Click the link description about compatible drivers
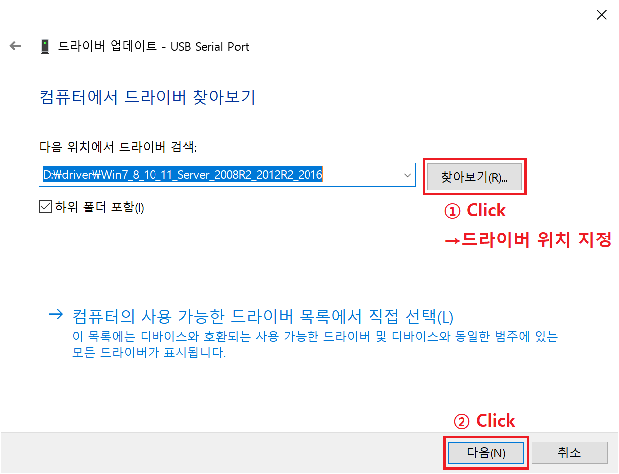The height and width of the screenshot is (474, 619). (315, 345)
